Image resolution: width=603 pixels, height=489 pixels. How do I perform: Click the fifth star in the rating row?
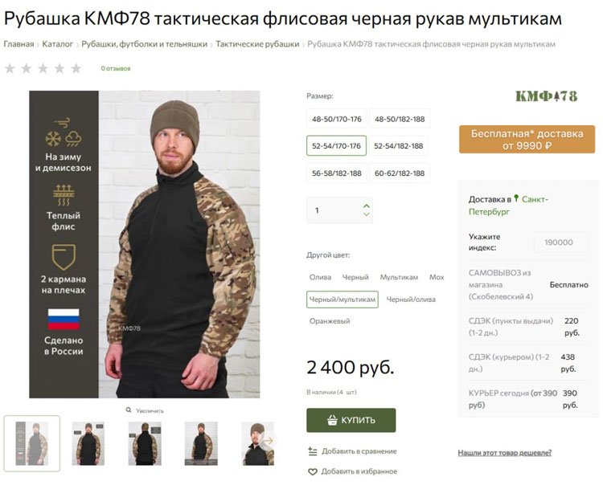click(x=76, y=68)
